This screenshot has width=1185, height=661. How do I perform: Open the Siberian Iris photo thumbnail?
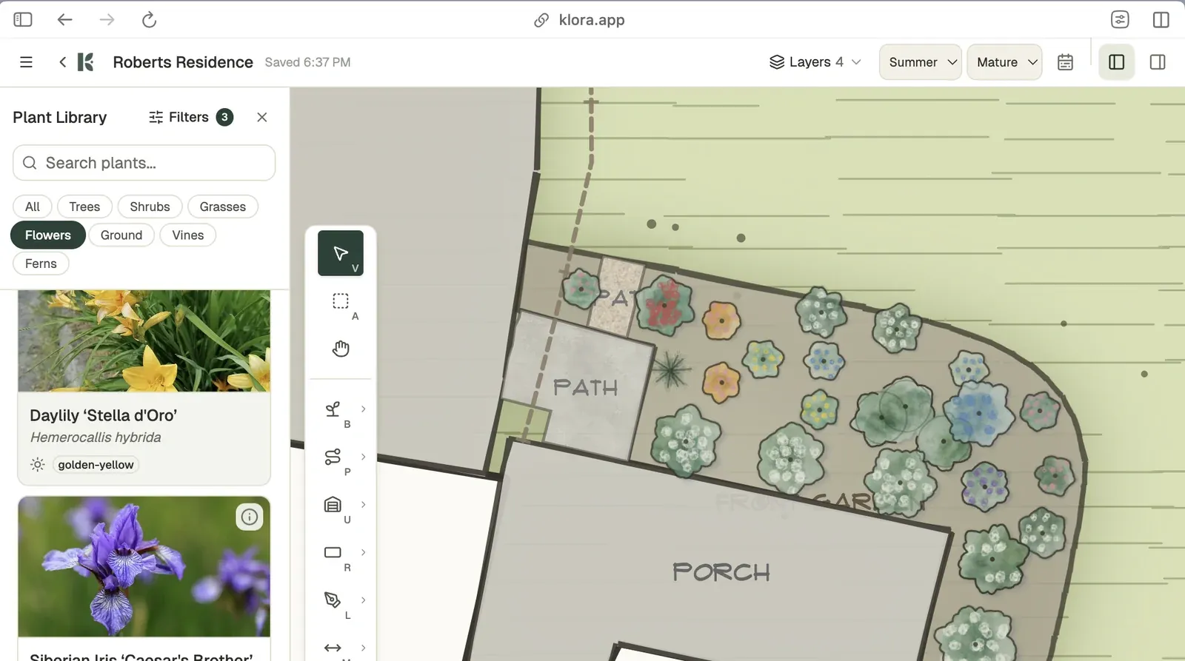tap(144, 566)
